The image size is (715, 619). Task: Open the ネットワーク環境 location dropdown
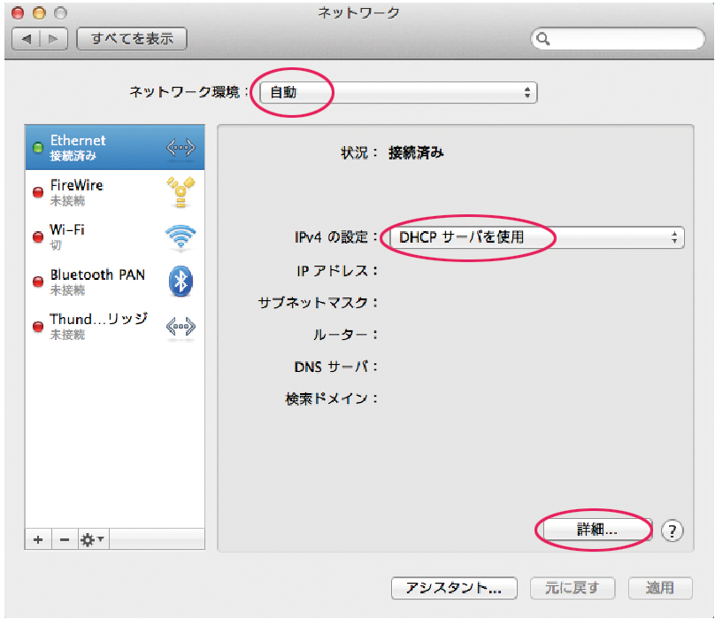point(398,93)
